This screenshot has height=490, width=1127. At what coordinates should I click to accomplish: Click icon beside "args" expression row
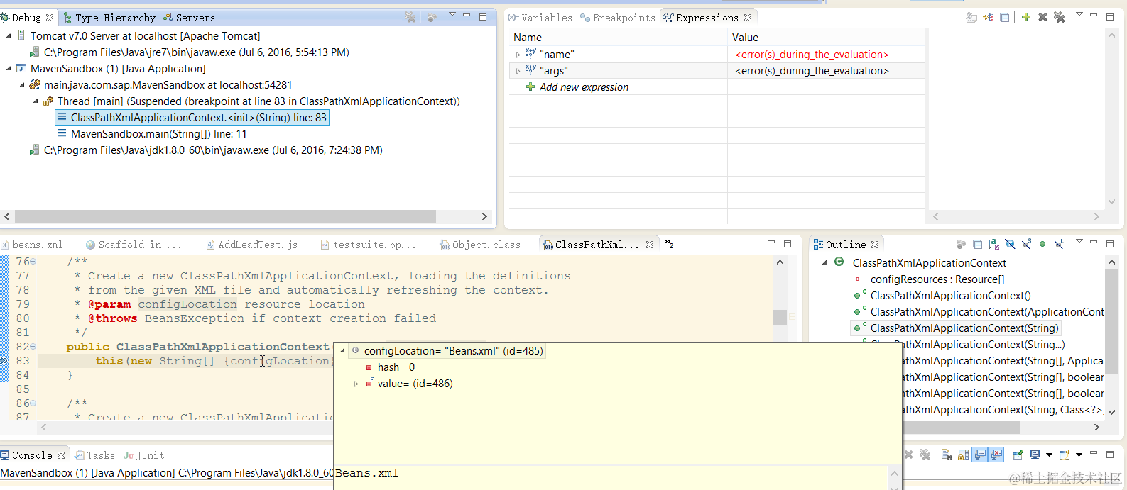(x=530, y=70)
